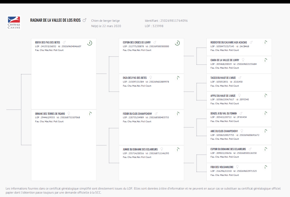Image resolution: width=290 pixels, height=197 pixels.
Task: Click the rating 1 icon on ENZA DES PAS DES BETES
Action: click(177, 78)
